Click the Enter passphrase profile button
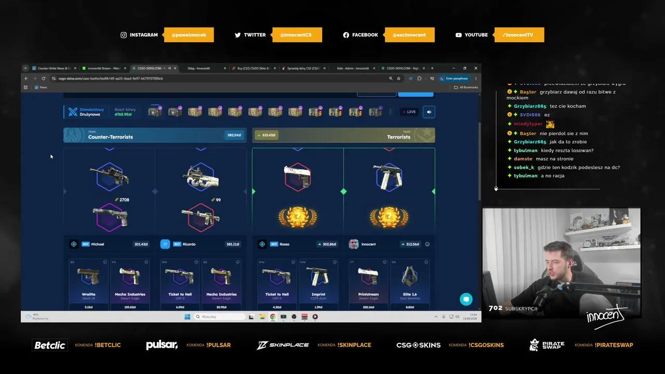 (454, 78)
